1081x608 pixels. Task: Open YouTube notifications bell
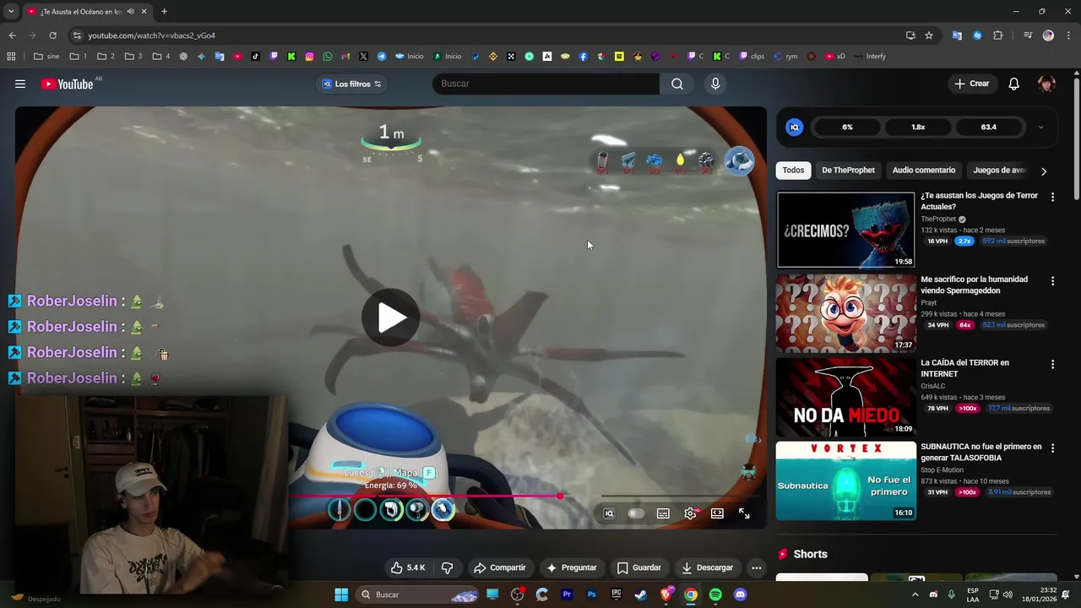coord(1014,84)
